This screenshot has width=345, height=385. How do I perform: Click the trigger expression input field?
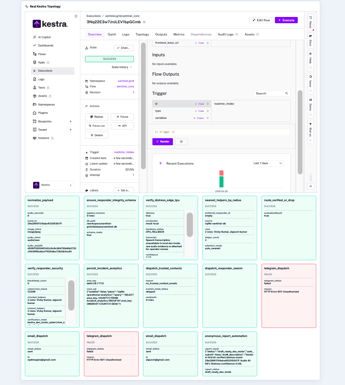[221, 132]
